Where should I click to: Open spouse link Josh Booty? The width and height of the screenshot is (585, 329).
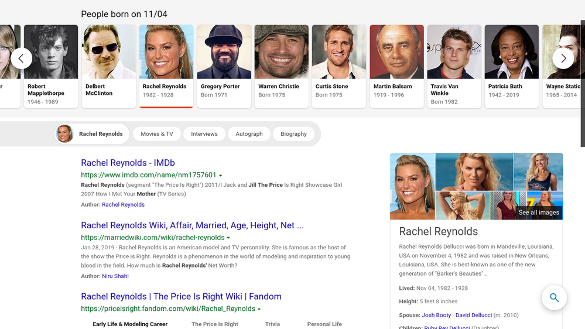coord(436,315)
